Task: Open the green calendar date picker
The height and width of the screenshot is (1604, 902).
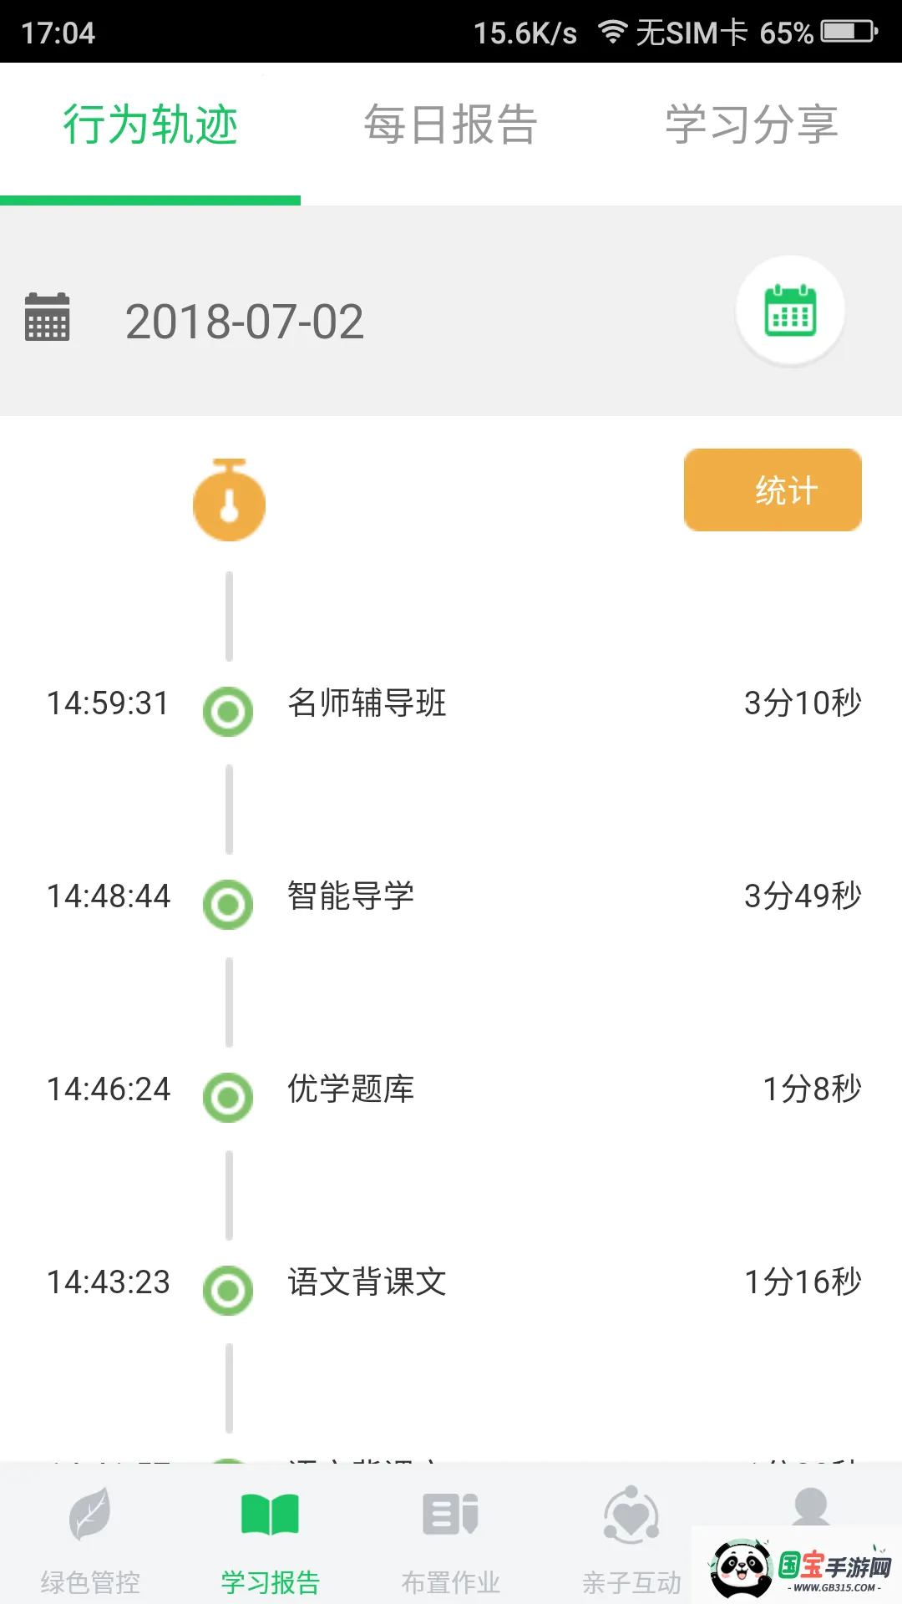Action: (x=790, y=311)
